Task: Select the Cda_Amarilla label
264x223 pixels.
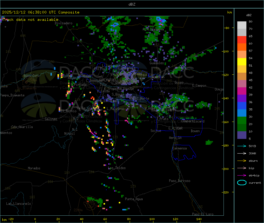Action: (22, 127)
